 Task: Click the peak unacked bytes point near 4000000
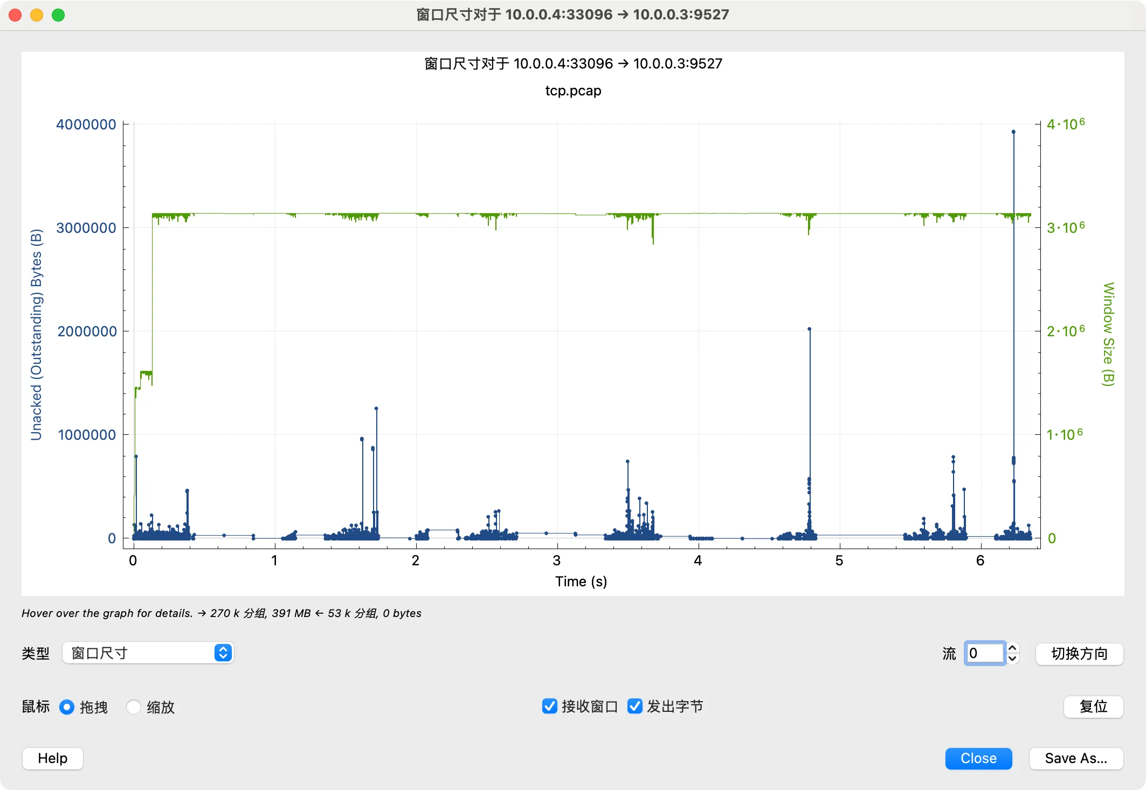coord(1013,132)
